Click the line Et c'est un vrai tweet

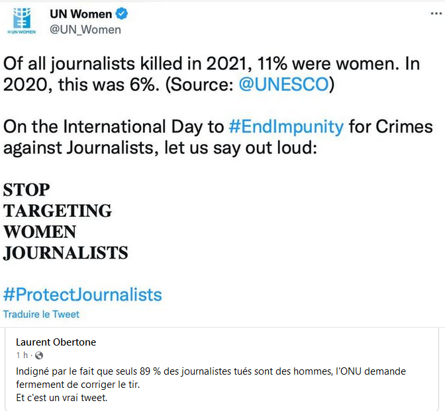tap(62, 398)
